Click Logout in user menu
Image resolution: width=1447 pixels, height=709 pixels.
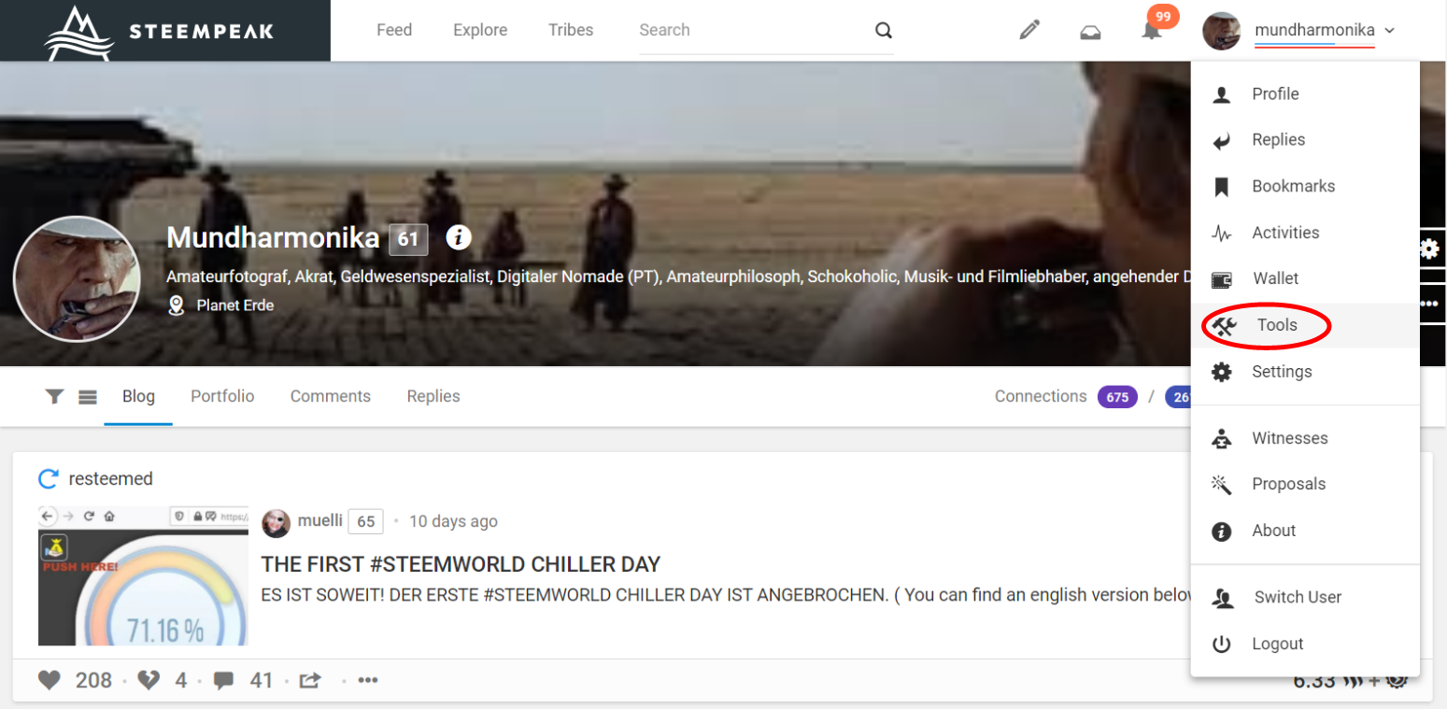pos(1305,644)
